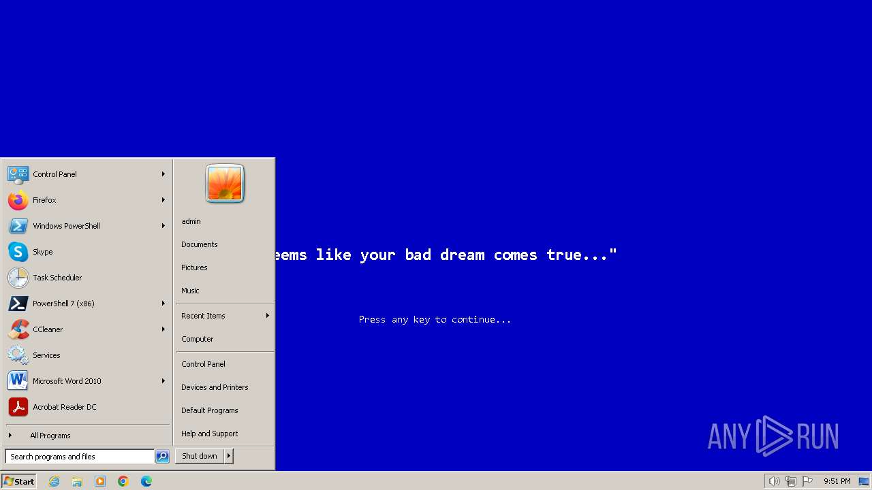Click the Recent Items label

coord(203,316)
